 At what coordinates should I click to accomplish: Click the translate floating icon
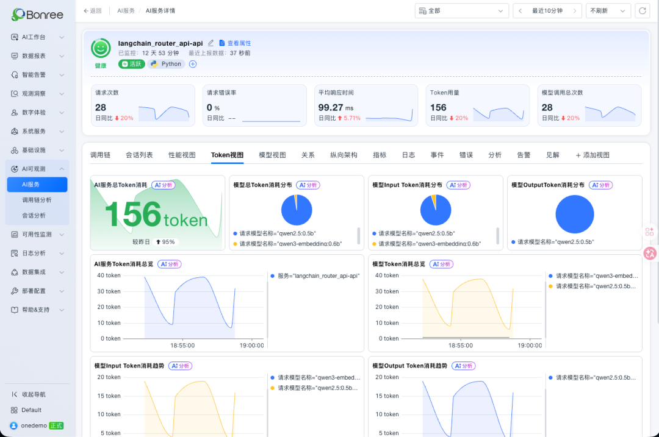(x=650, y=253)
